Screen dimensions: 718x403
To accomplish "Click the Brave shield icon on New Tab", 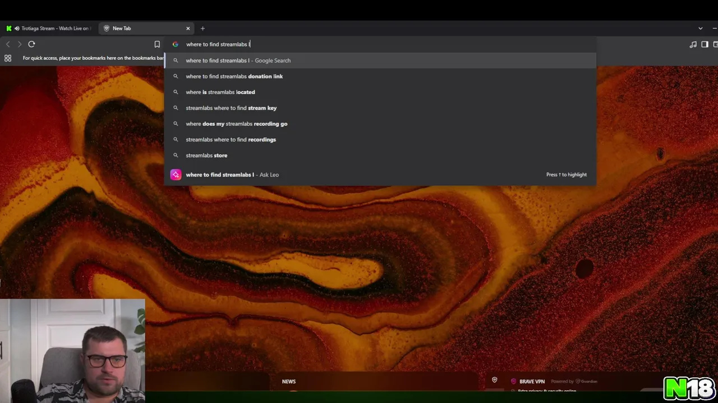I will pos(107,29).
